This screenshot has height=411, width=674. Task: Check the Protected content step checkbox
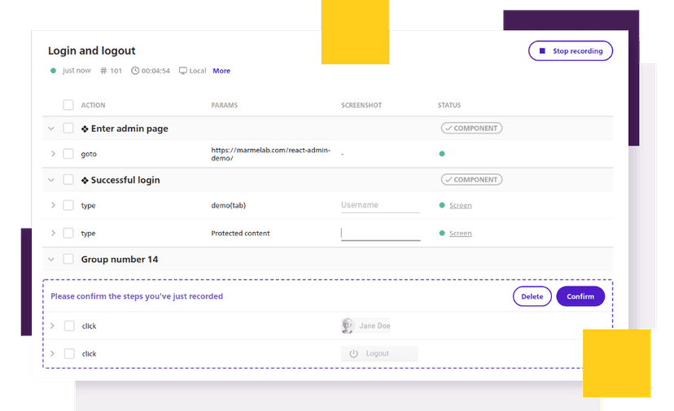[x=68, y=233]
